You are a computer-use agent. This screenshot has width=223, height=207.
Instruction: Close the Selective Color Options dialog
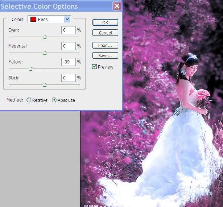[x=117, y=6]
